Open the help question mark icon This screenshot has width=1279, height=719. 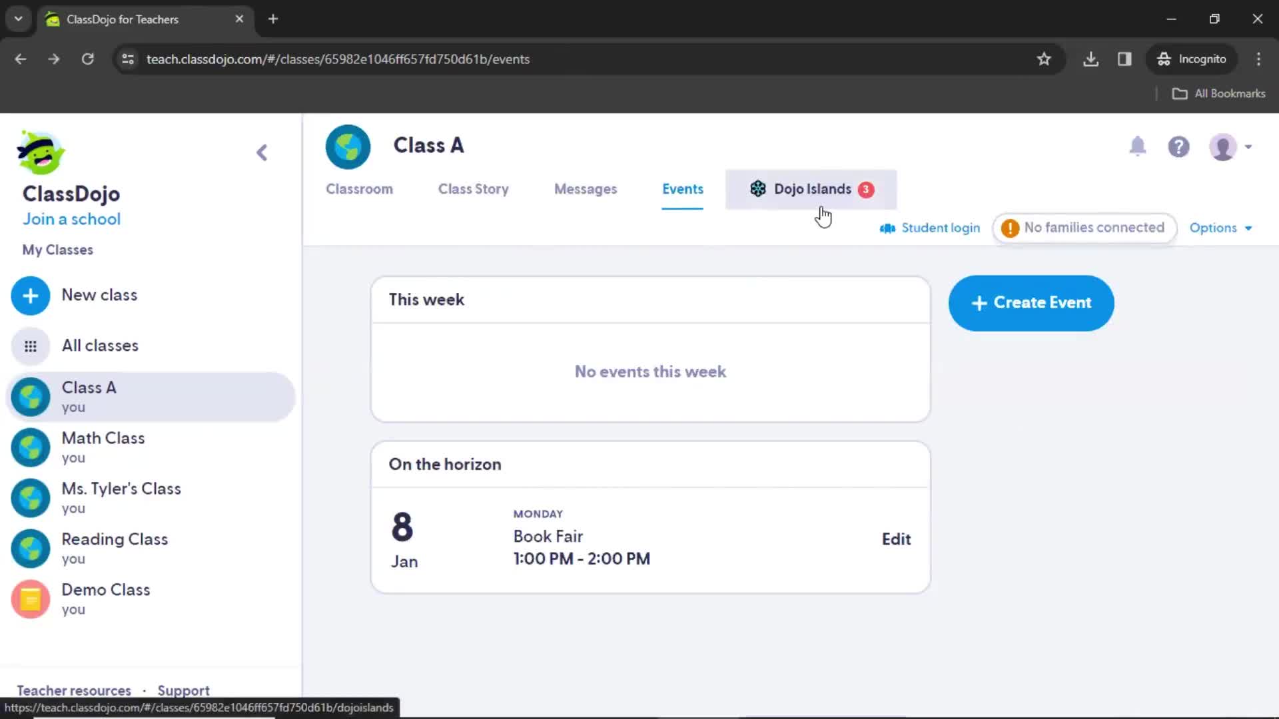click(1178, 146)
